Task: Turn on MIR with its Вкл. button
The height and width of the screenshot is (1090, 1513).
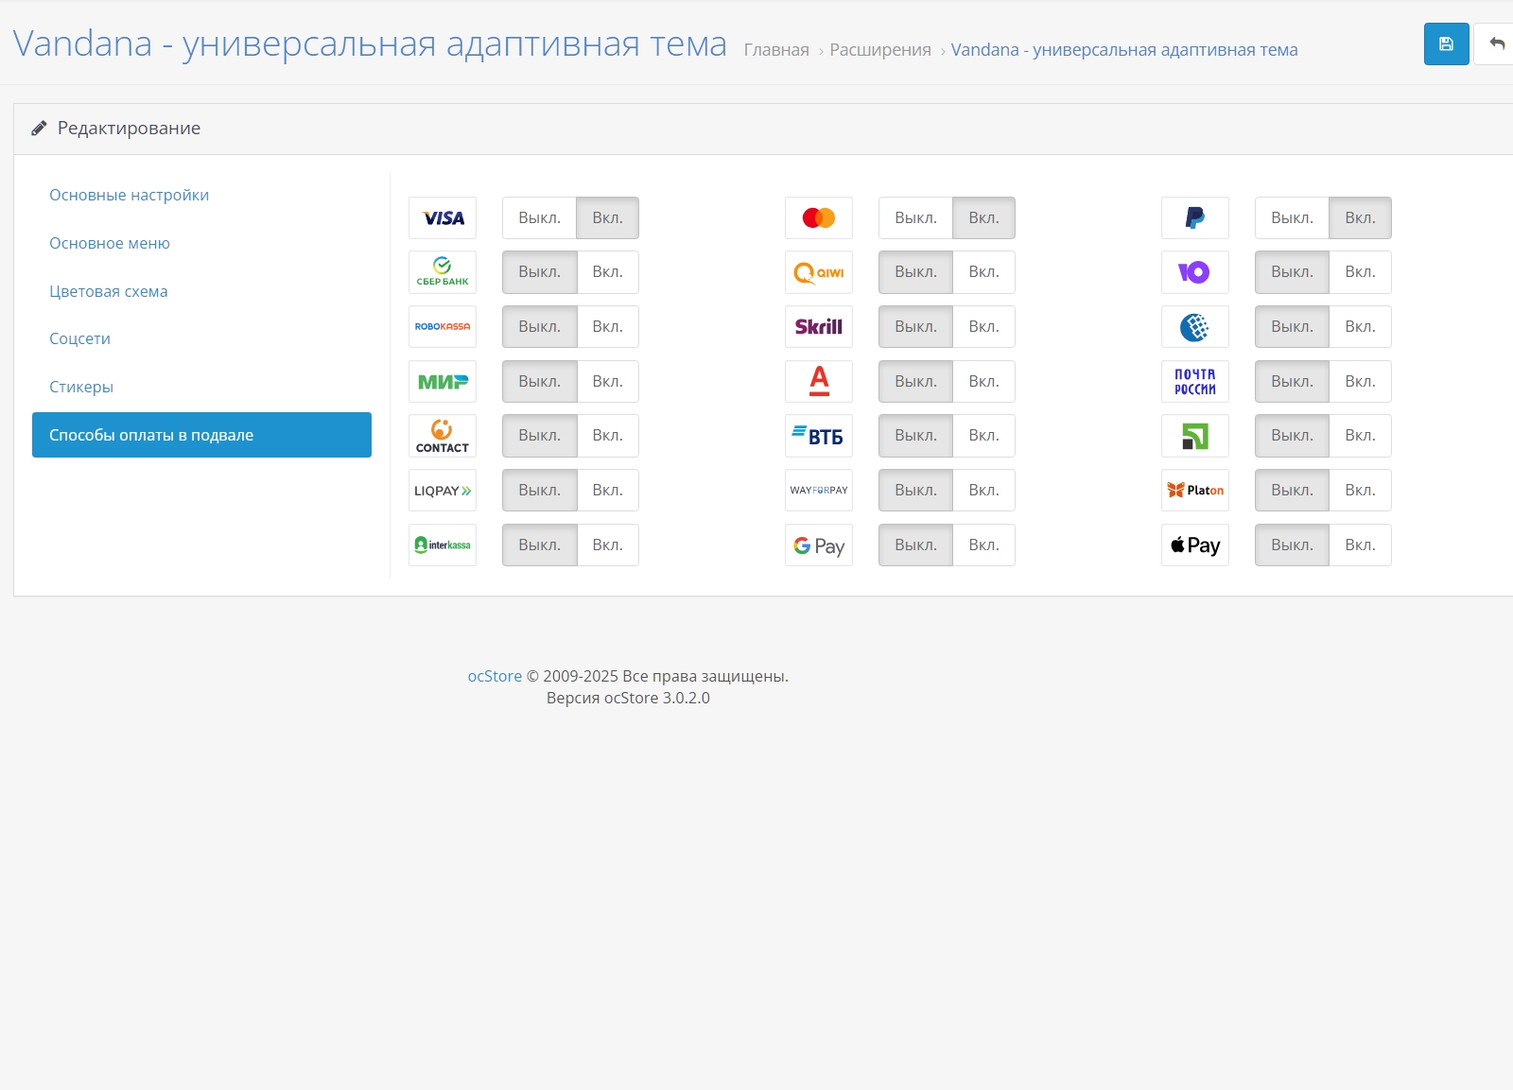Action: point(608,382)
